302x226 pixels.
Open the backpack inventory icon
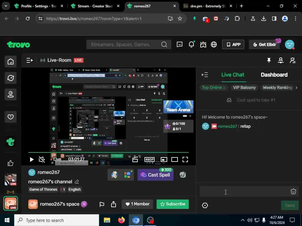click(183, 175)
